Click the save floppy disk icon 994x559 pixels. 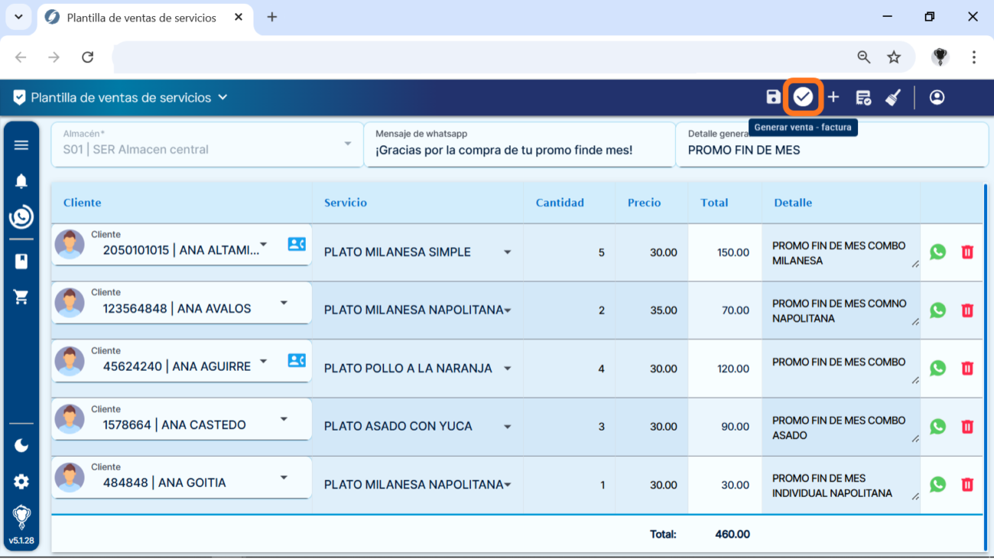(x=773, y=97)
